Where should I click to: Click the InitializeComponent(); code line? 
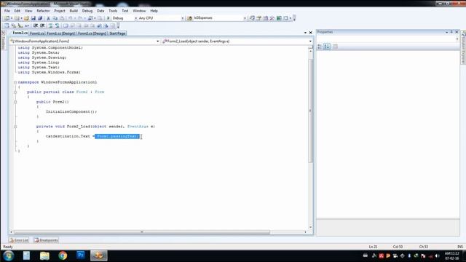tap(71, 111)
